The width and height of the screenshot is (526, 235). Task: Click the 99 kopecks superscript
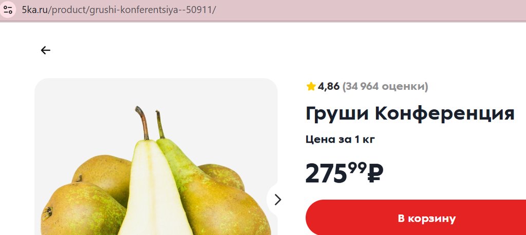[x=357, y=168]
